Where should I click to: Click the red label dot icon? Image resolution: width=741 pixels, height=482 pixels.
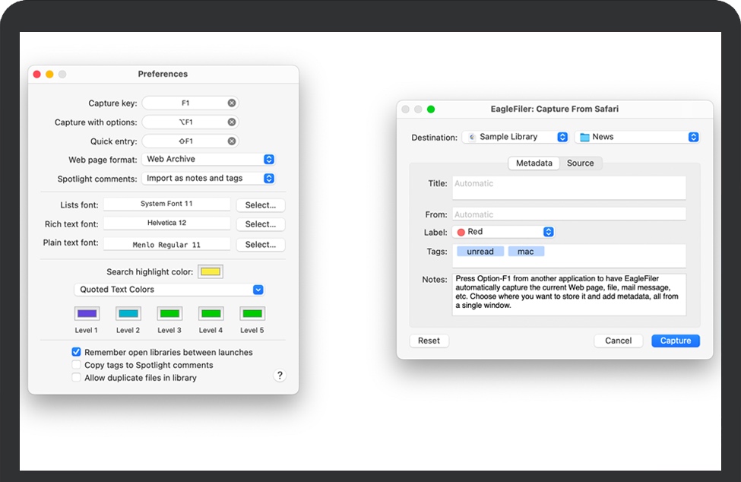pyautogui.click(x=461, y=232)
